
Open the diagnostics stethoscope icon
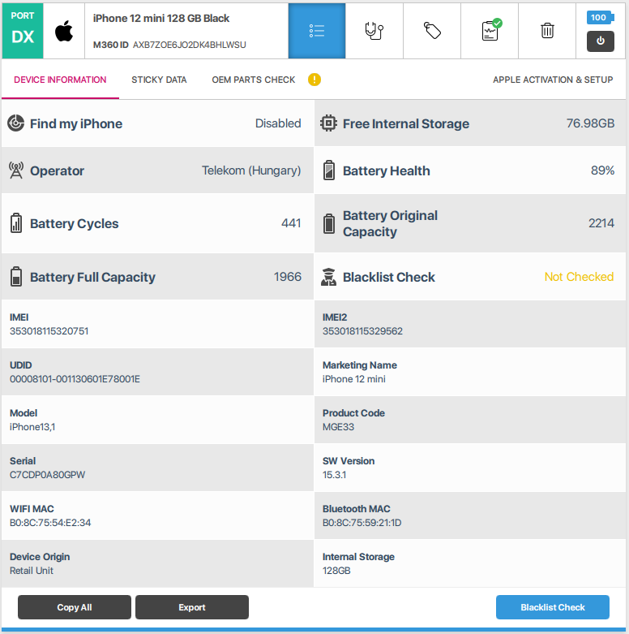click(x=374, y=31)
